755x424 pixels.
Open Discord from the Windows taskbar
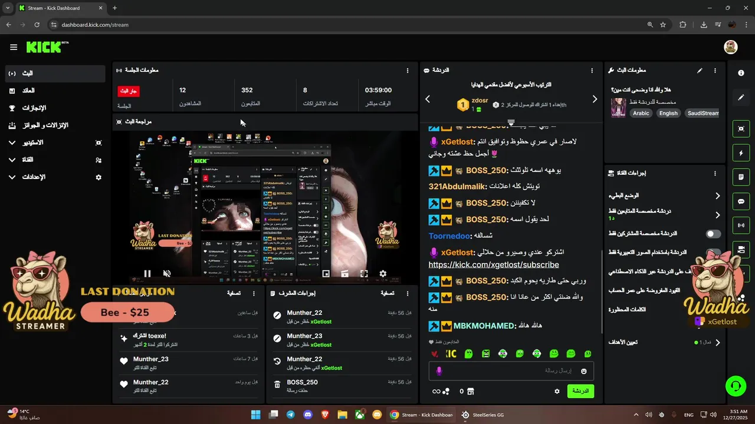tap(307, 415)
